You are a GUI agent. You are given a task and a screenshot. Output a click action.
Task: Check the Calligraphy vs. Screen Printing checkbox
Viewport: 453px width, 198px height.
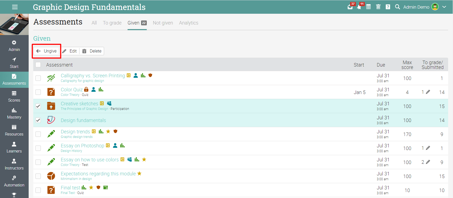tap(38, 78)
